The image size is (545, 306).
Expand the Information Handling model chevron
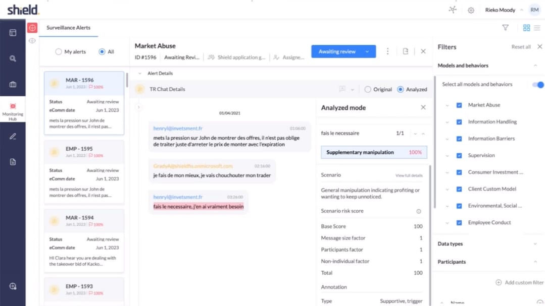pos(447,122)
